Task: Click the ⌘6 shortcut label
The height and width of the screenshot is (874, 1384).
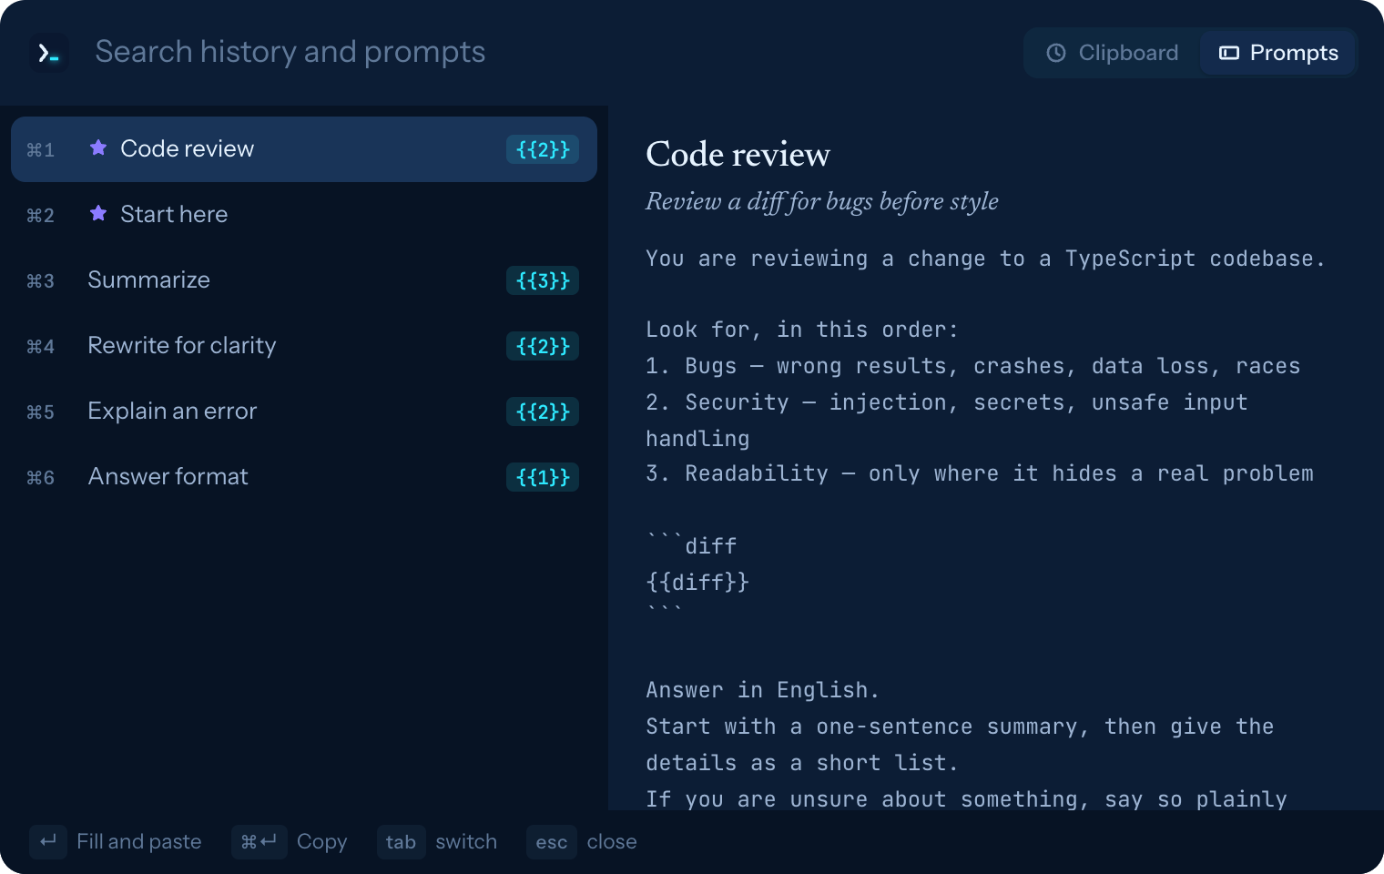Action: (x=41, y=478)
